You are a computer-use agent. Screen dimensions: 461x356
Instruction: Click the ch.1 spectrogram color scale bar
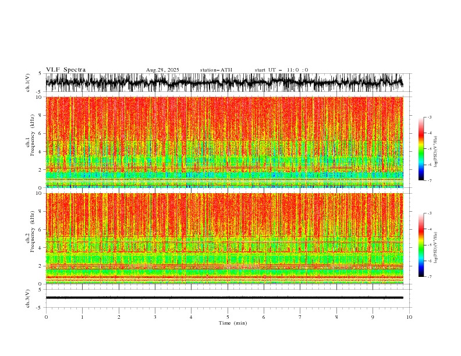tap(421, 149)
